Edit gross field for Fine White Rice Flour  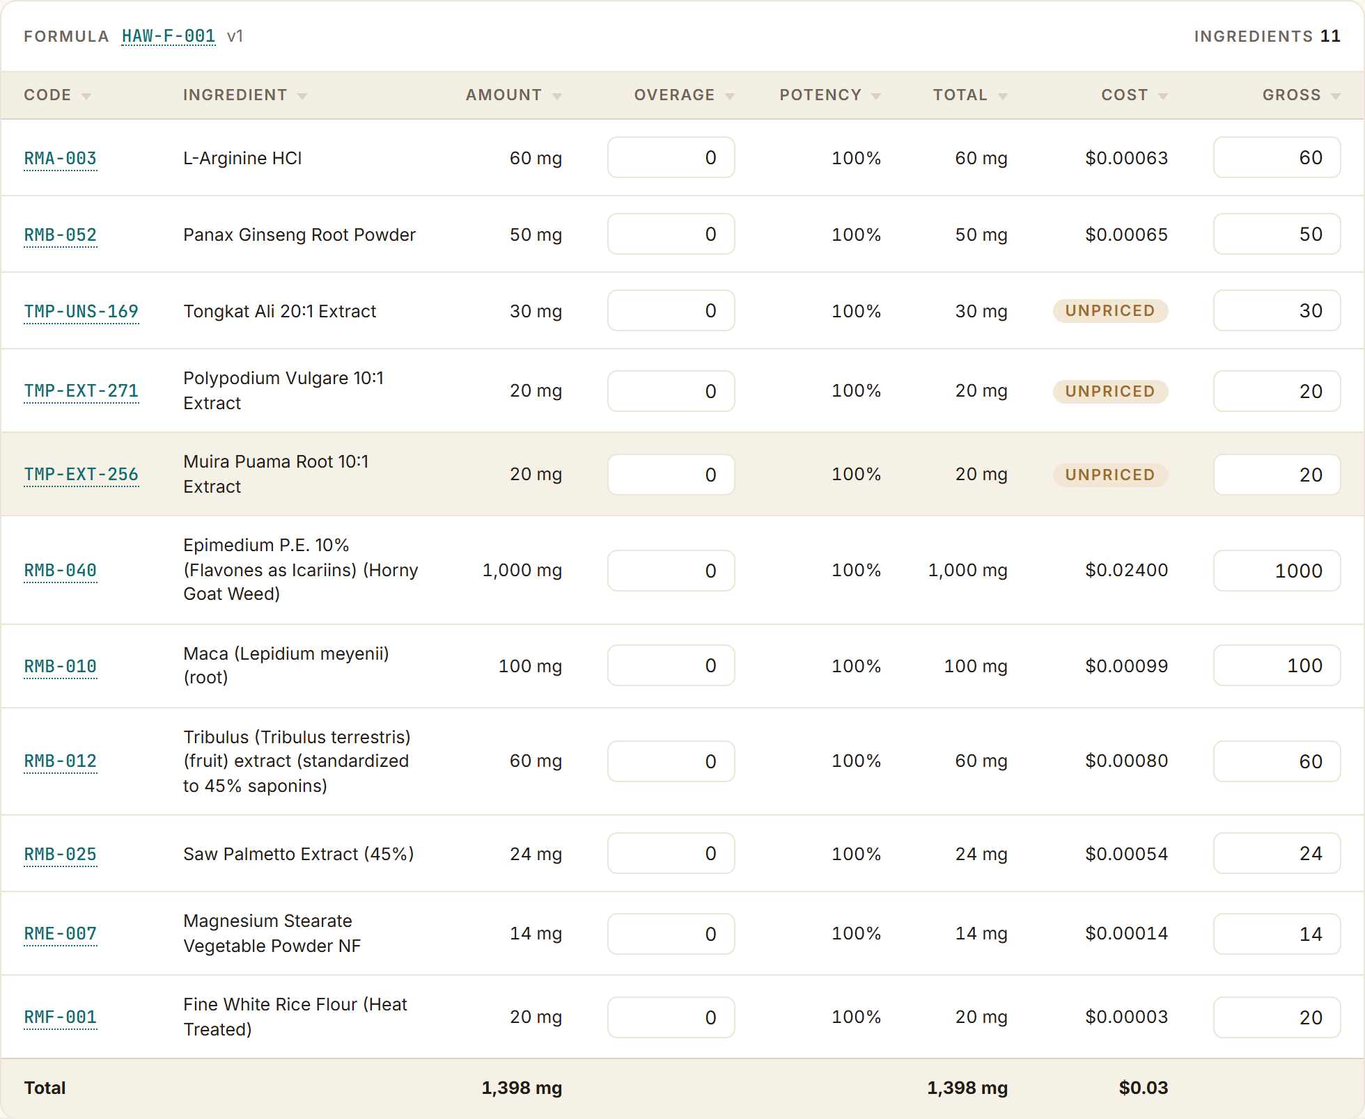coord(1277,1017)
